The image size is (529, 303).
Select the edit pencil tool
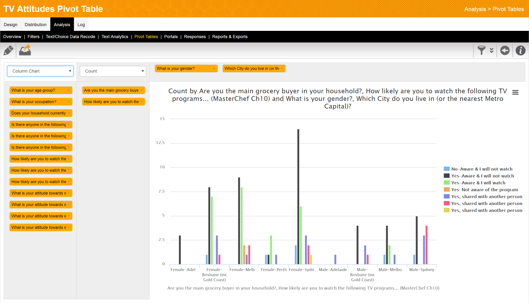[8, 50]
